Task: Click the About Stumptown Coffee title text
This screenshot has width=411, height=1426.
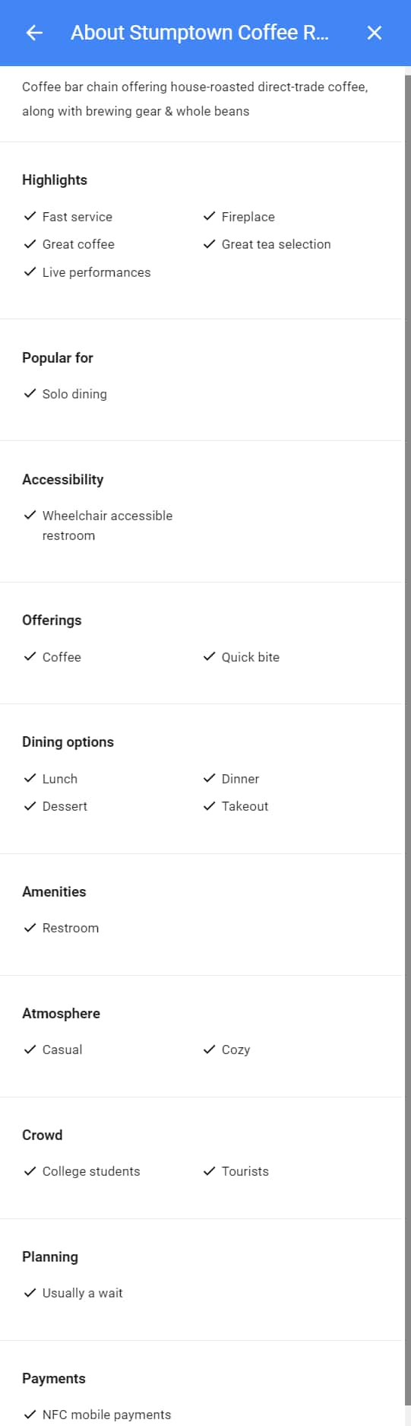Action: coord(200,33)
